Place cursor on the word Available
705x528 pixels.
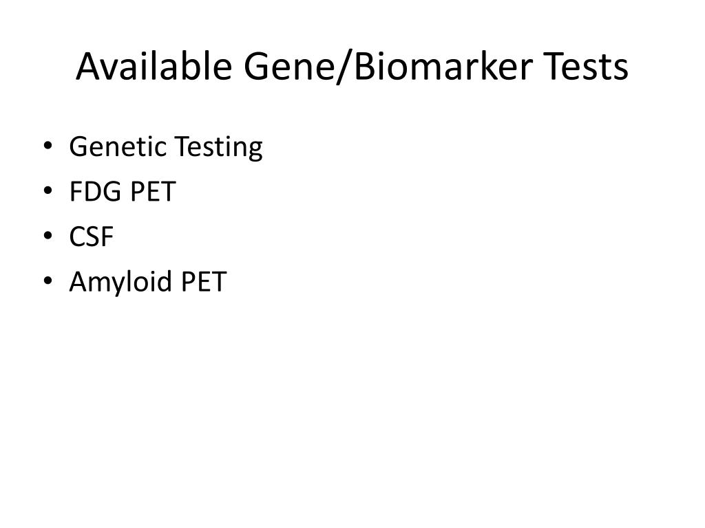154,65
